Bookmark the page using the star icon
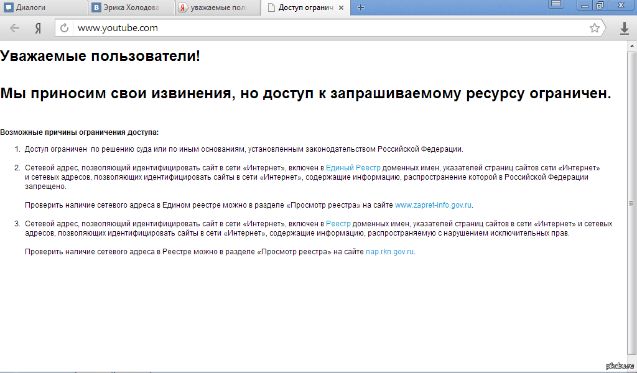This screenshot has width=637, height=373. tap(595, 28)
